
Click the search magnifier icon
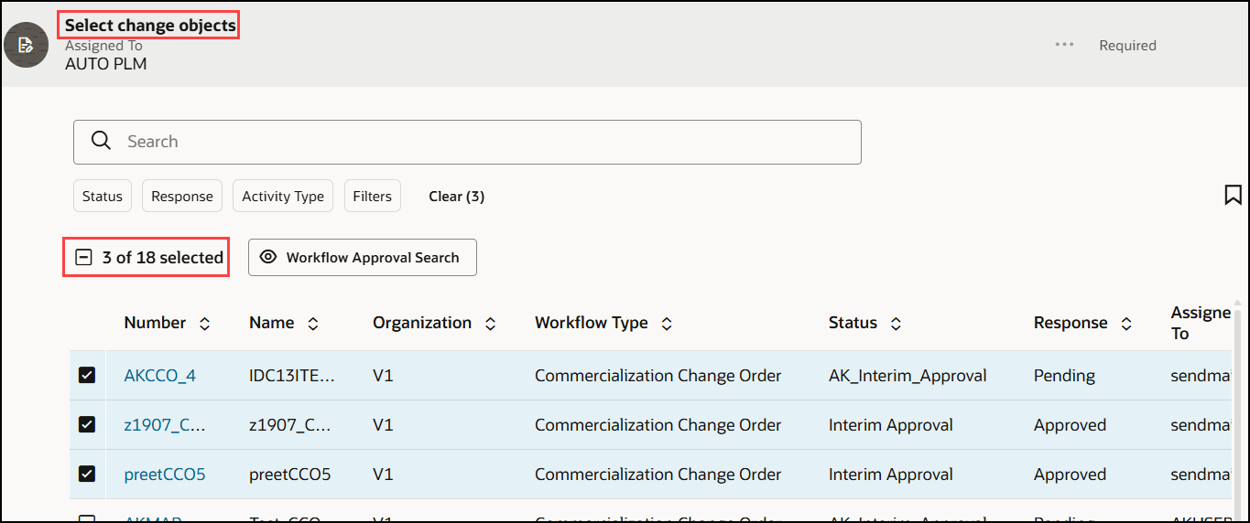click(x=102, y=142)
